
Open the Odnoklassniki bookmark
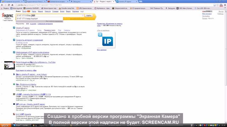[x=84, y=8]
